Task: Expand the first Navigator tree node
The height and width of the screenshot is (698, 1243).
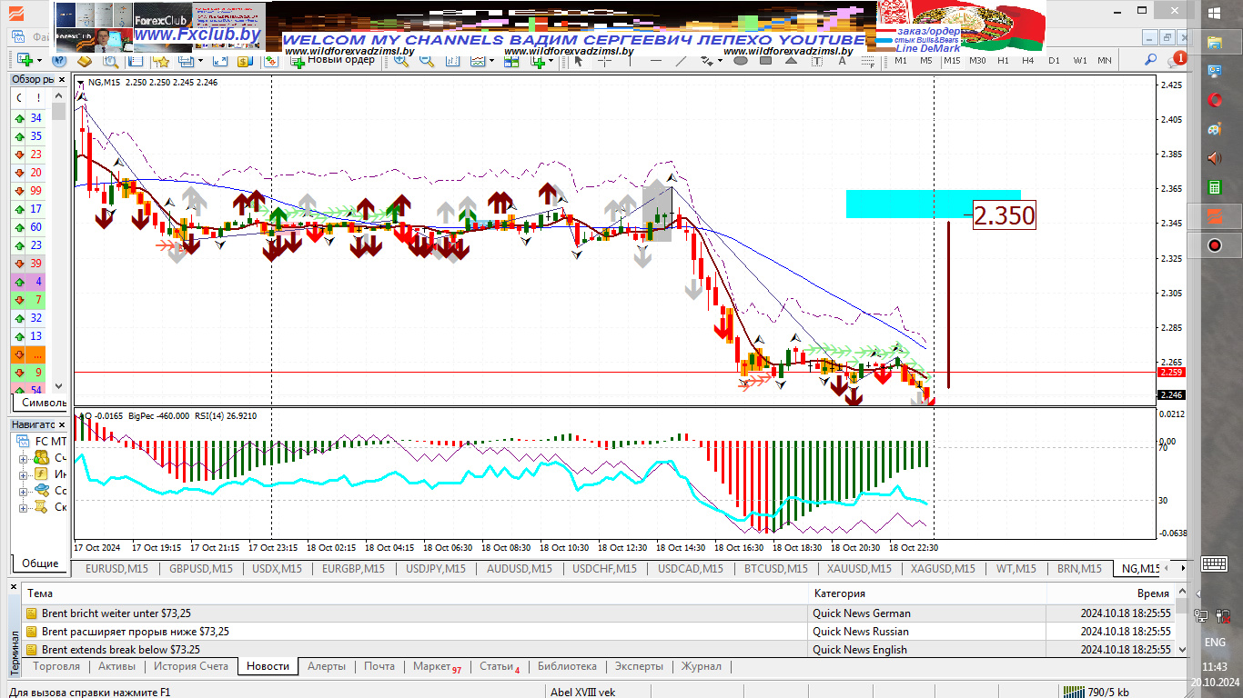Action: pyautogui.click(x=23, y=459)
